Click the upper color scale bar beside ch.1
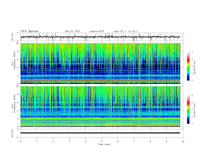Screen dimensions: 206x159 pos(188,67)
